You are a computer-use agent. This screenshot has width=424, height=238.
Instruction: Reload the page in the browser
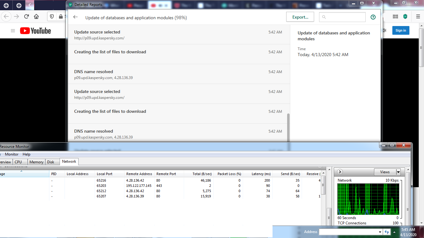(26, 16)
